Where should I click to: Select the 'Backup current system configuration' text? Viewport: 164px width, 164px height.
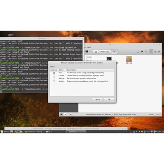(81, 79)
